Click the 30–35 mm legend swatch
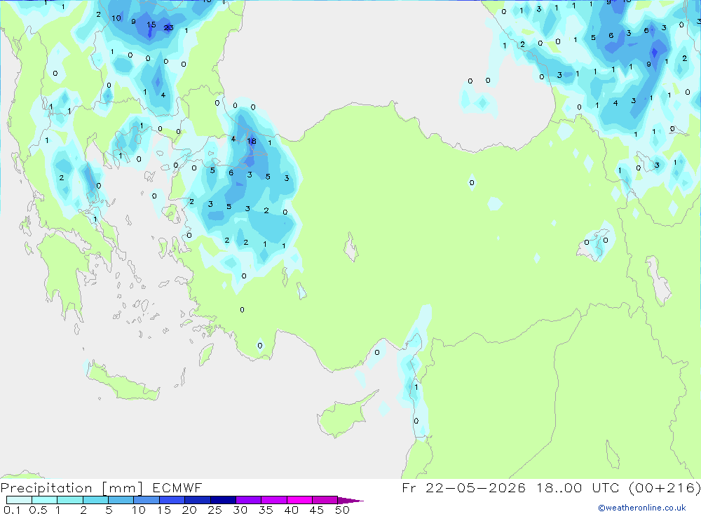This screenshot has width=701, height=514. [248, 500]
